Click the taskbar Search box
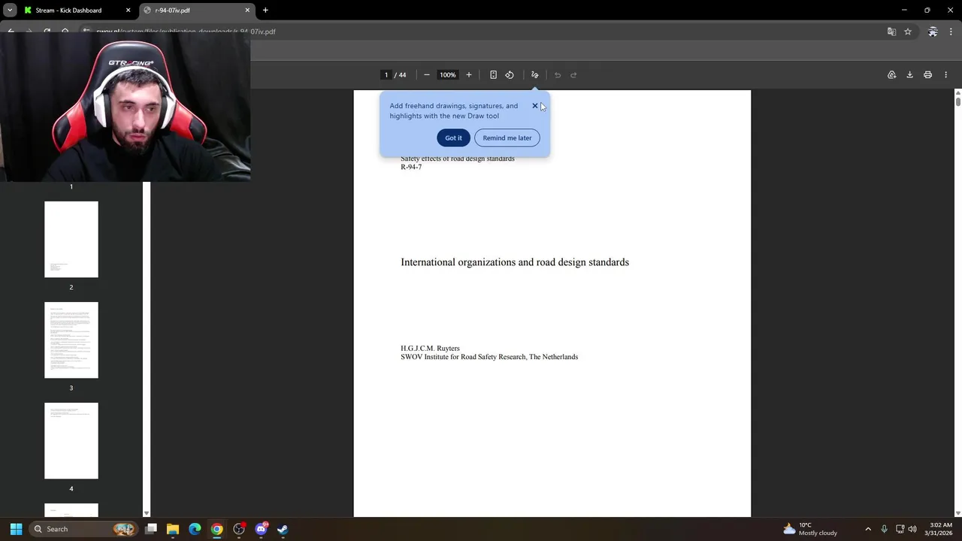Screen dimensions: 962x541 [x=83, y=529]
